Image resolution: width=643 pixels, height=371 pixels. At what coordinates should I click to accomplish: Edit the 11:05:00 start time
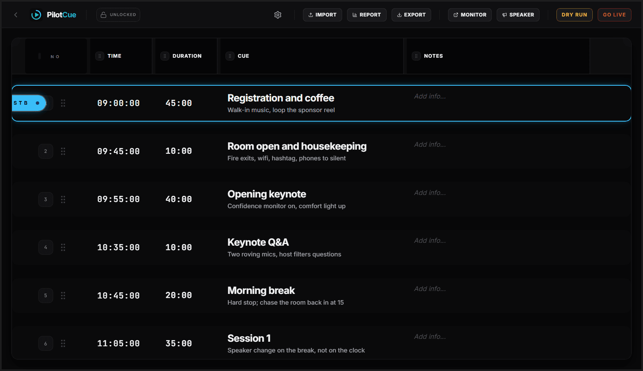click(119, 343)
